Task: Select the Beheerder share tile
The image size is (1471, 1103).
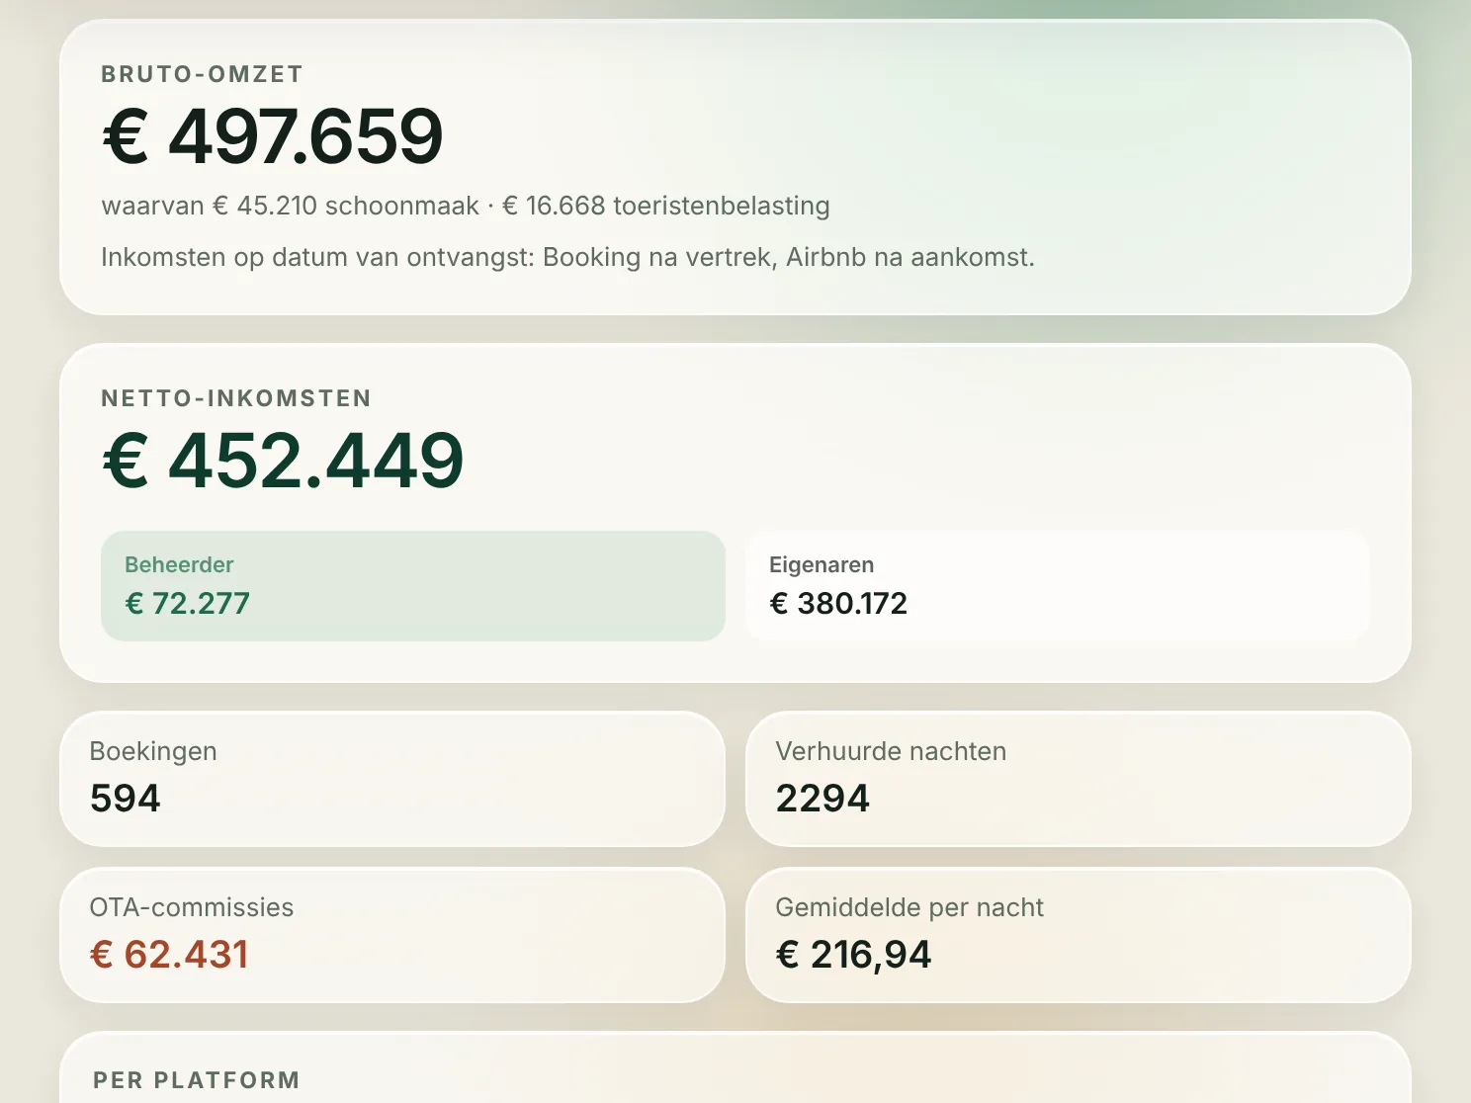Action: pyautogui.click(x=413, y=586)
